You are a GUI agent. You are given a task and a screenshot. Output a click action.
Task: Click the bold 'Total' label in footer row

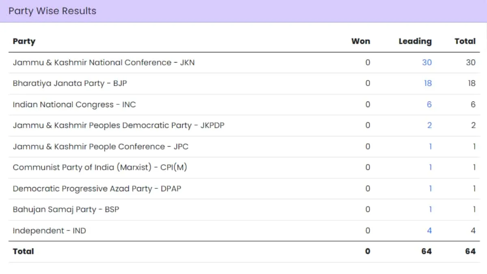click(23, 251)
